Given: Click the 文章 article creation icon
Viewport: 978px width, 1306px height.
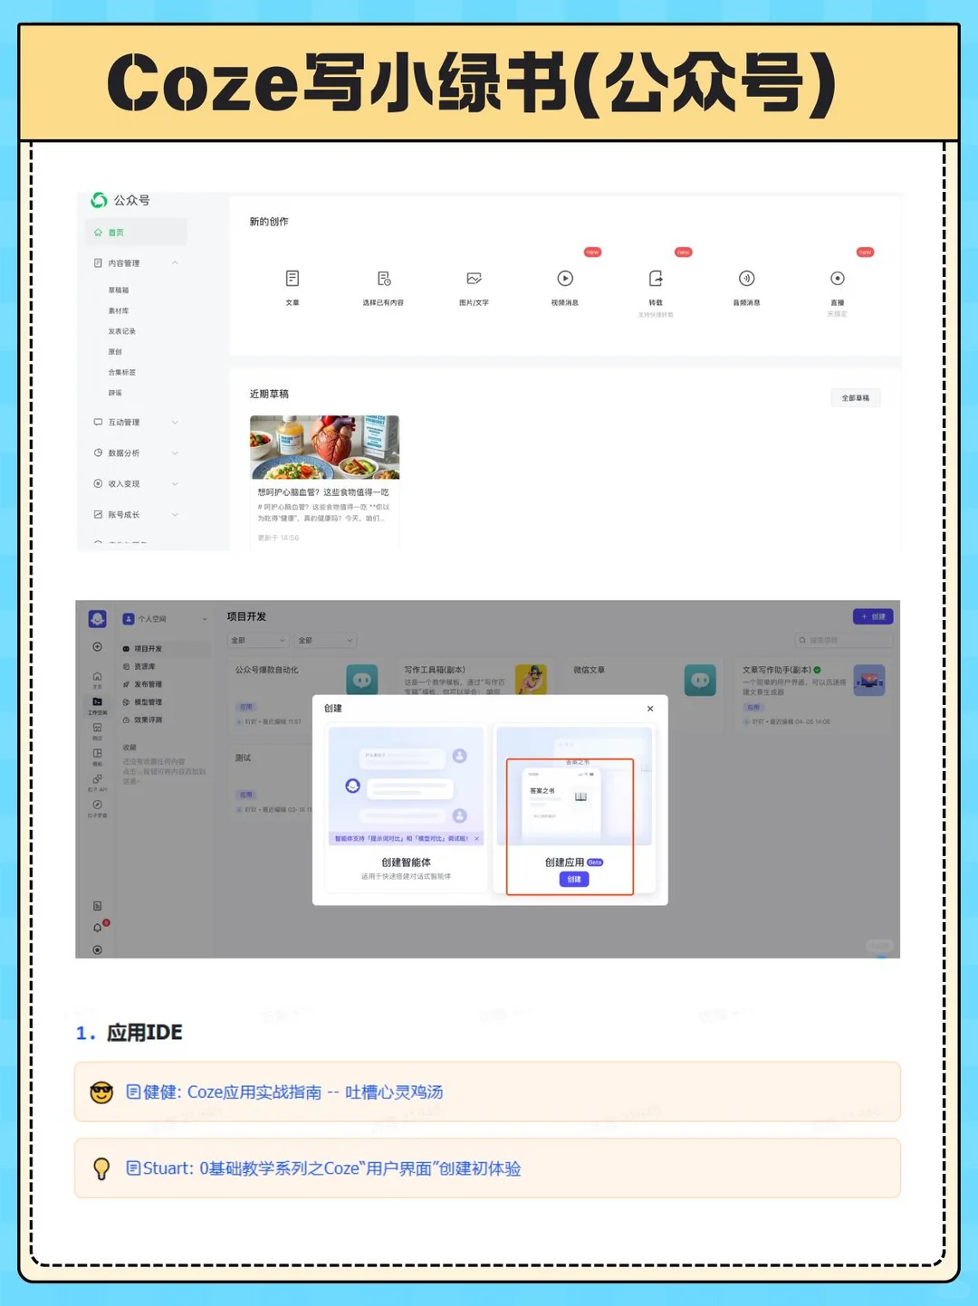Looking at the screenshot, I should tap(292, 278).
